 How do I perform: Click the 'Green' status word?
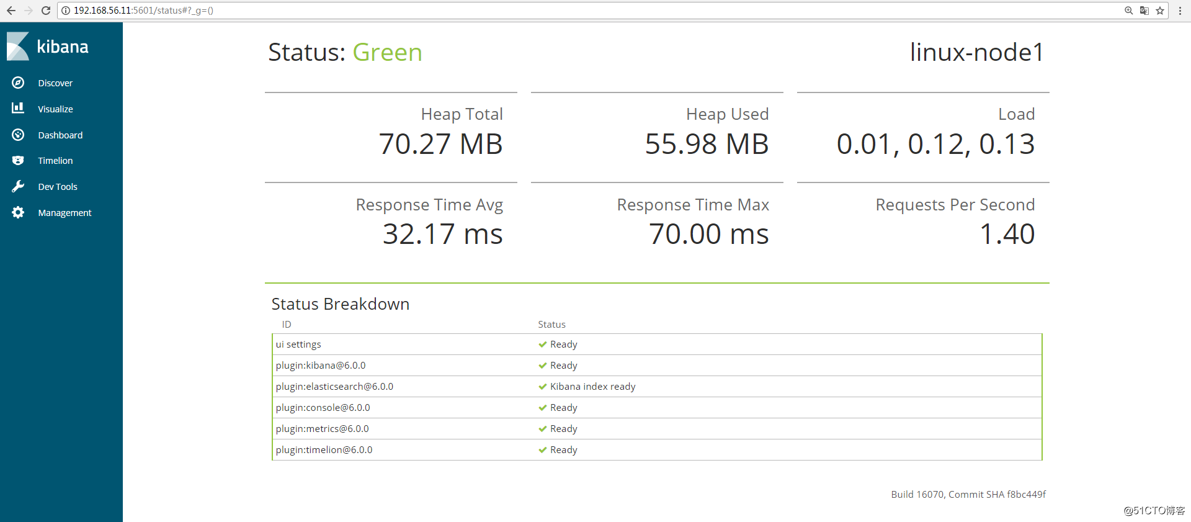point(388,53)
